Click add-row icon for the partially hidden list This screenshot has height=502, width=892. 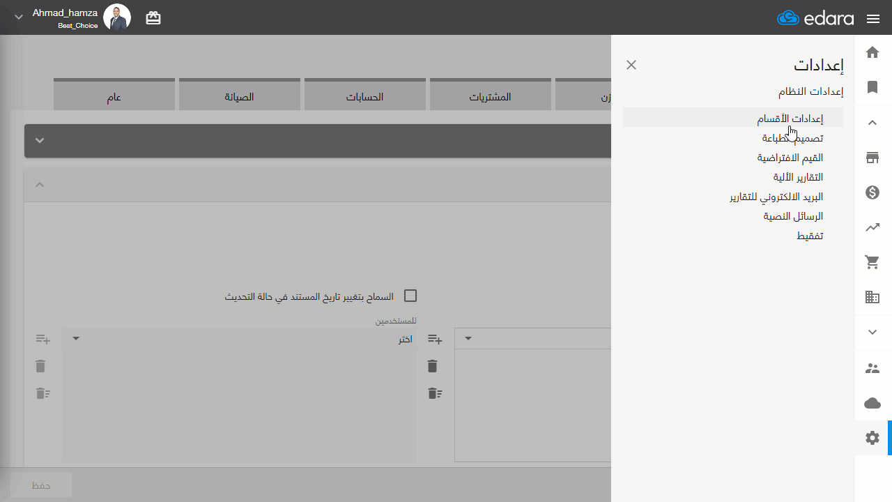coord(435,340)
